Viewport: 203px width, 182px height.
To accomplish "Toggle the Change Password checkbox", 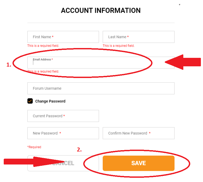I will pyautogui.click(x=30, y=101).
